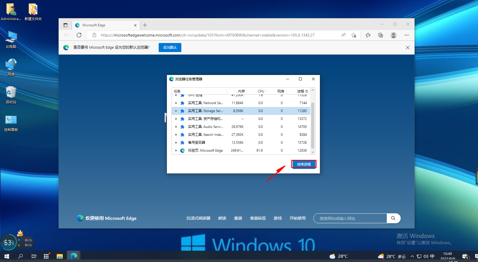Viewport: 478px width, 262px height.
Task: Sort by the 内存 column header
Action: (237, 91)
